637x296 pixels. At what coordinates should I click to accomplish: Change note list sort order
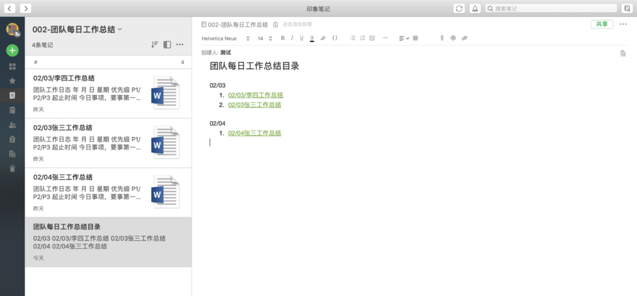coord(154,44)
